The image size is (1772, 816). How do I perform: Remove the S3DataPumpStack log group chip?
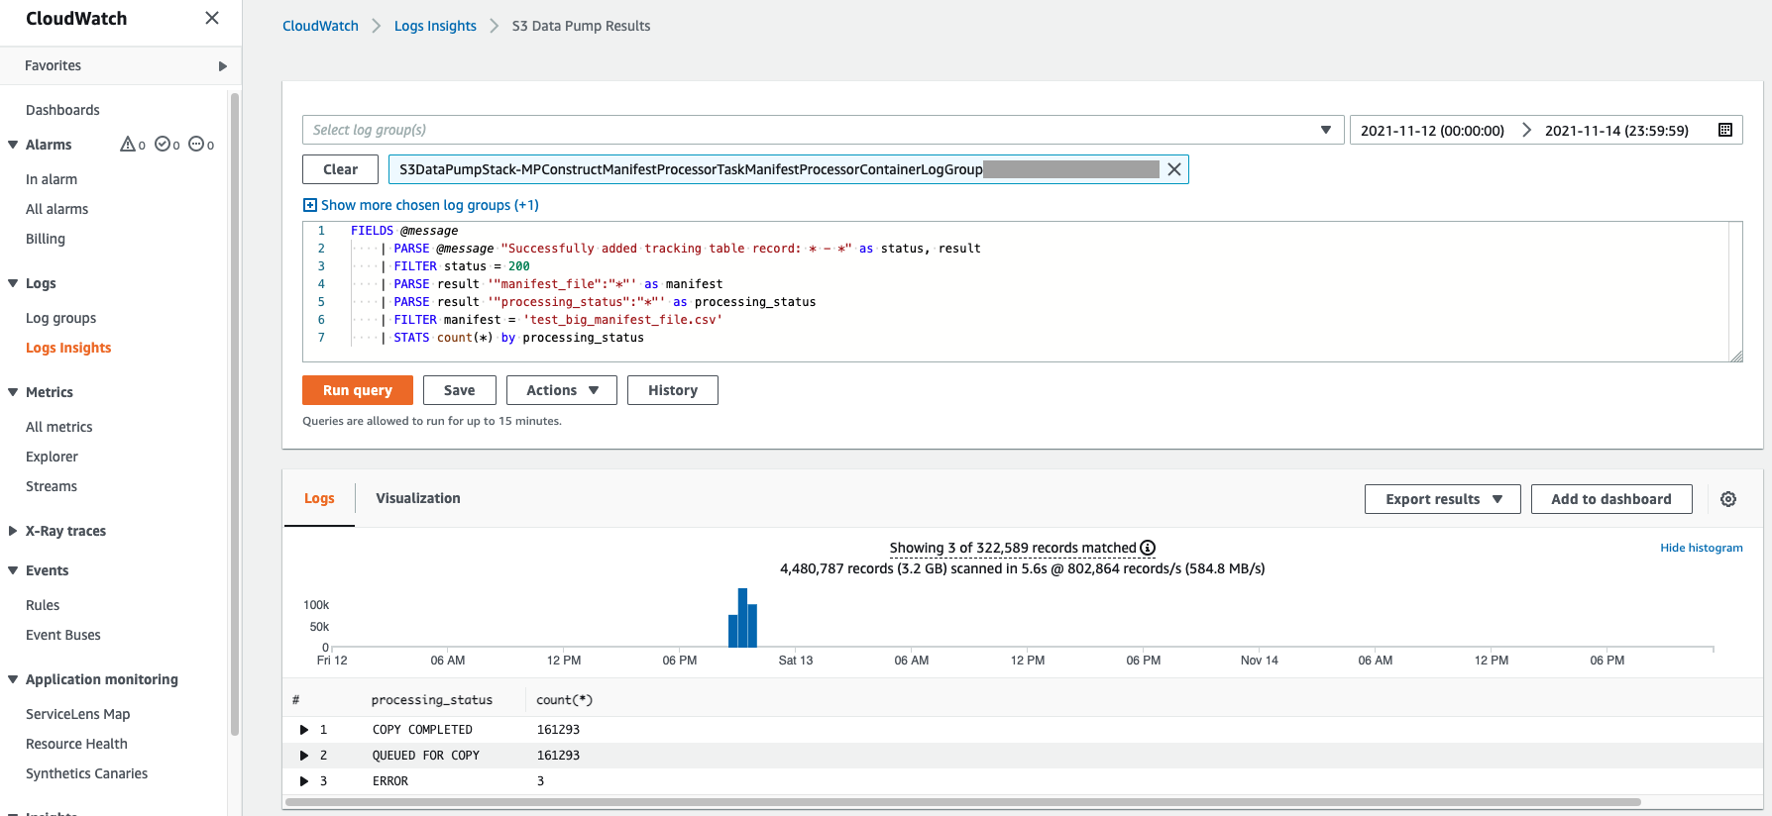1174,169
